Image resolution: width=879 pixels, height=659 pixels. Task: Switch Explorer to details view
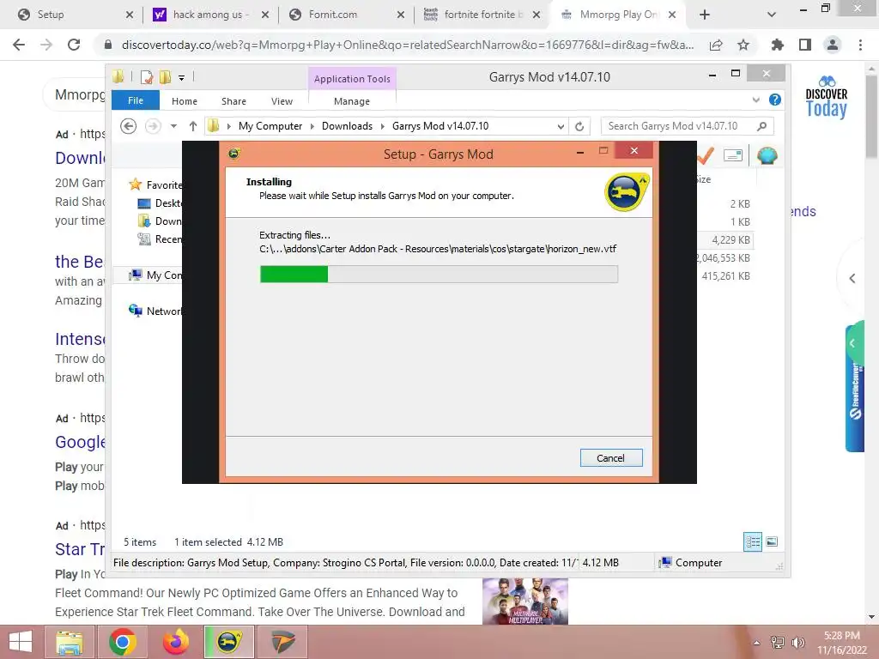[752, 541]
